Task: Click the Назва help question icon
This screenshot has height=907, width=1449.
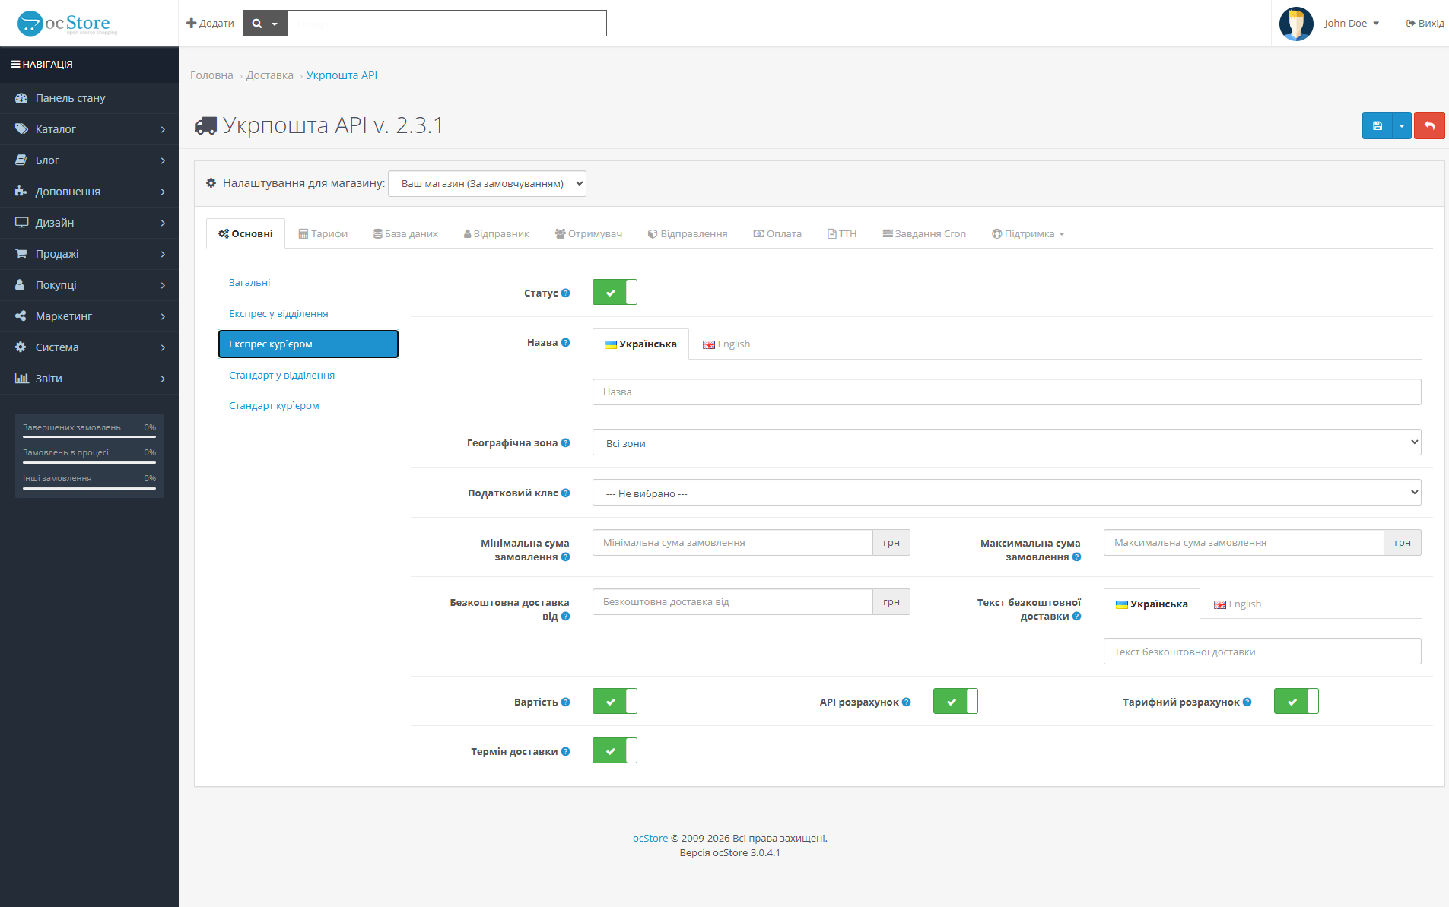Action: [566, 342]
